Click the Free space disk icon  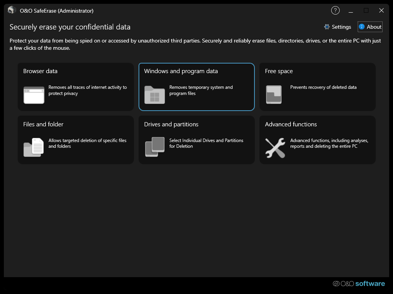click(x=274, y=95)
